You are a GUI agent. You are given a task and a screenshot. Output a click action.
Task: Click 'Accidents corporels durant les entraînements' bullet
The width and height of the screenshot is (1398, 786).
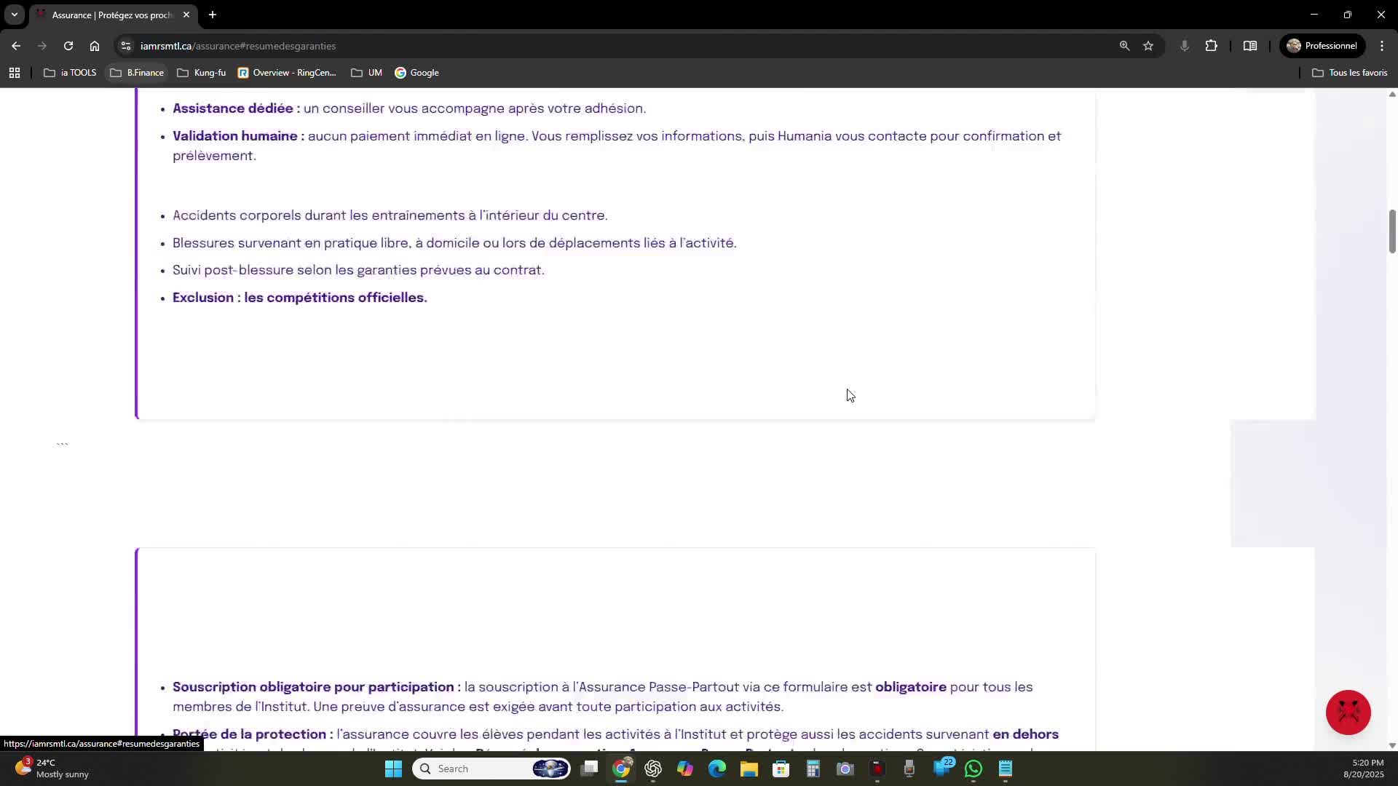point(390,215)
